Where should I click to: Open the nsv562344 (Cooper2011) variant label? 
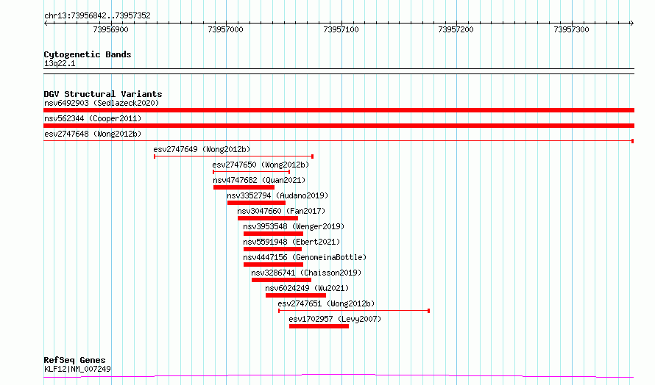[x=93, y=118]
